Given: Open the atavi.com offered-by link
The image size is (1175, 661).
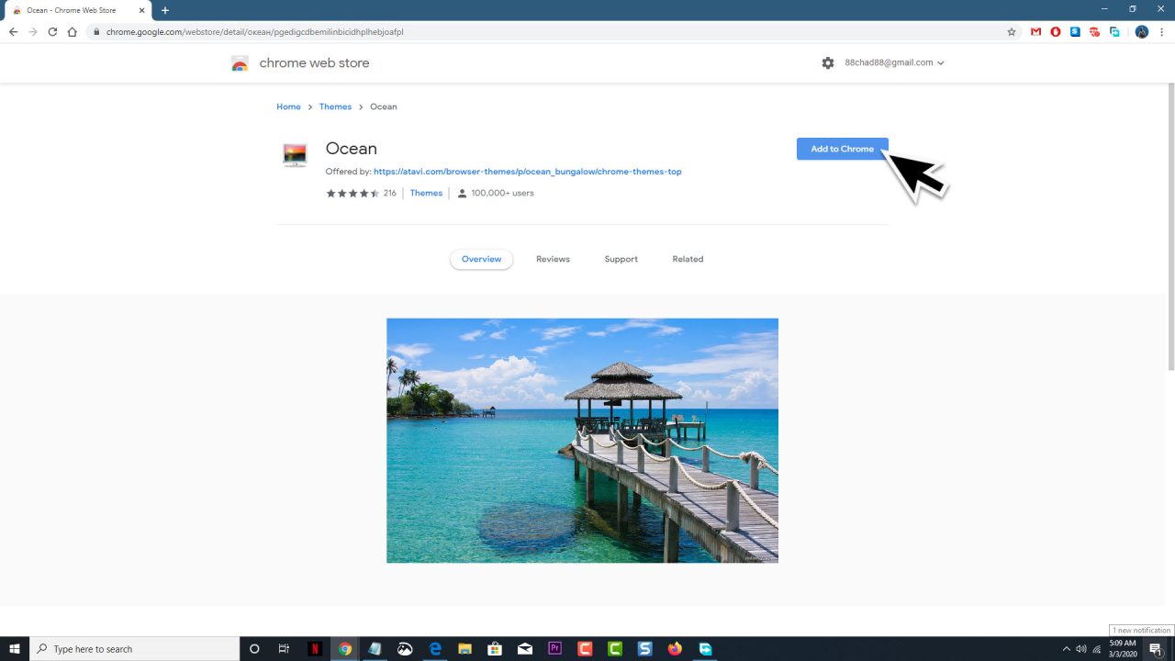Looking at the screenshot, I should tap(527, 172).
